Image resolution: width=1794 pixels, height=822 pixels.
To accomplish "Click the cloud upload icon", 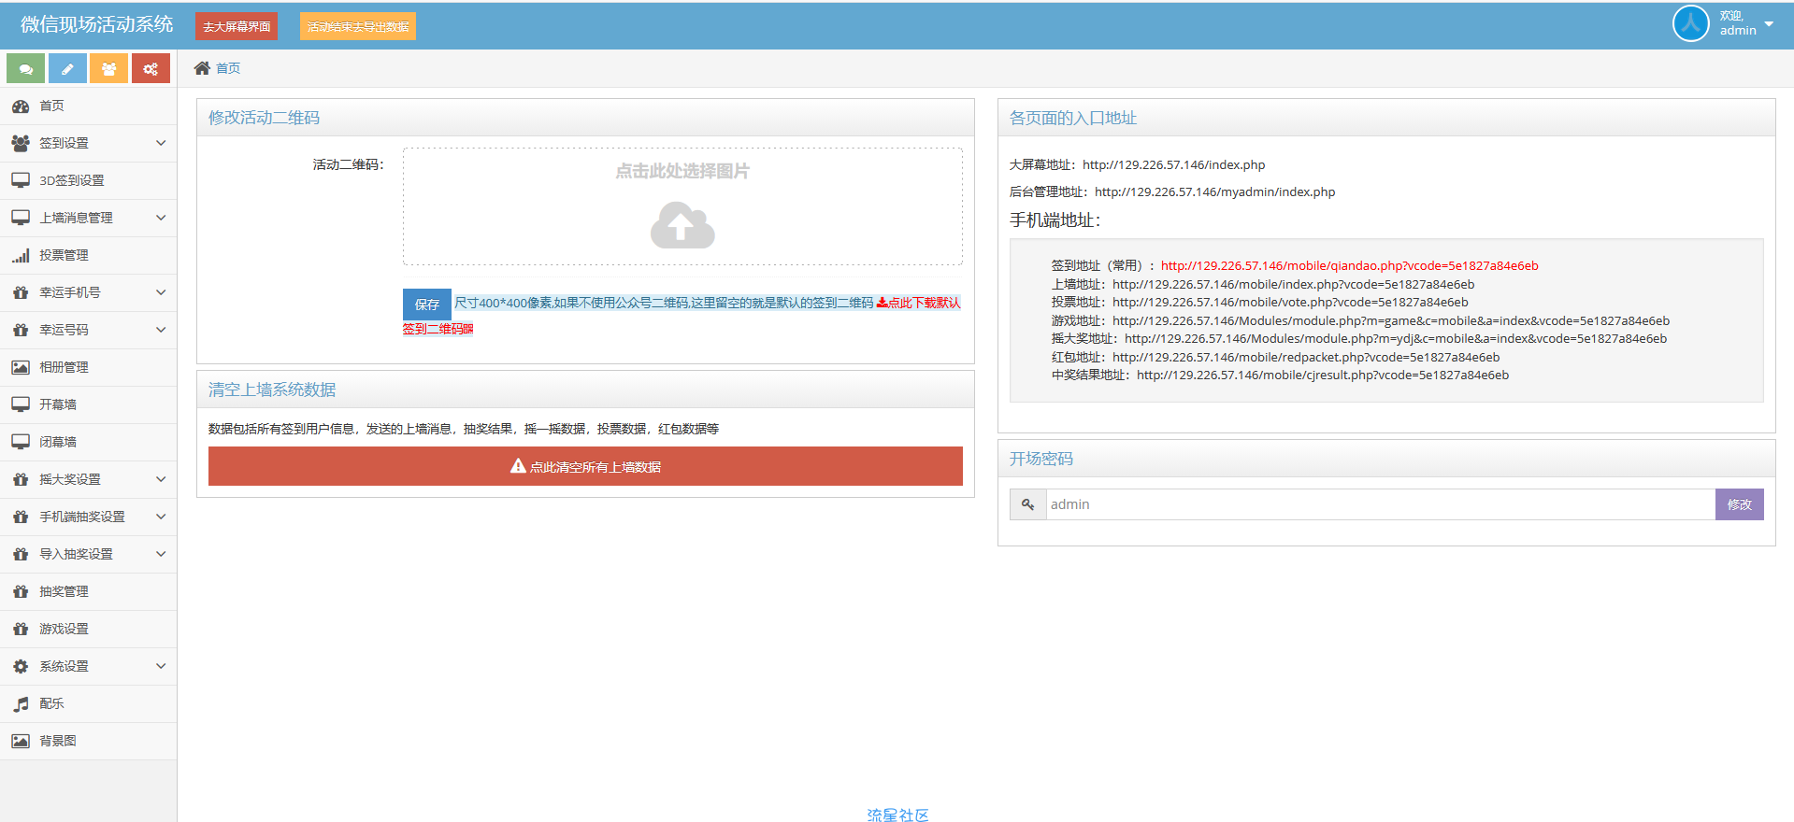I will (682, 225).
